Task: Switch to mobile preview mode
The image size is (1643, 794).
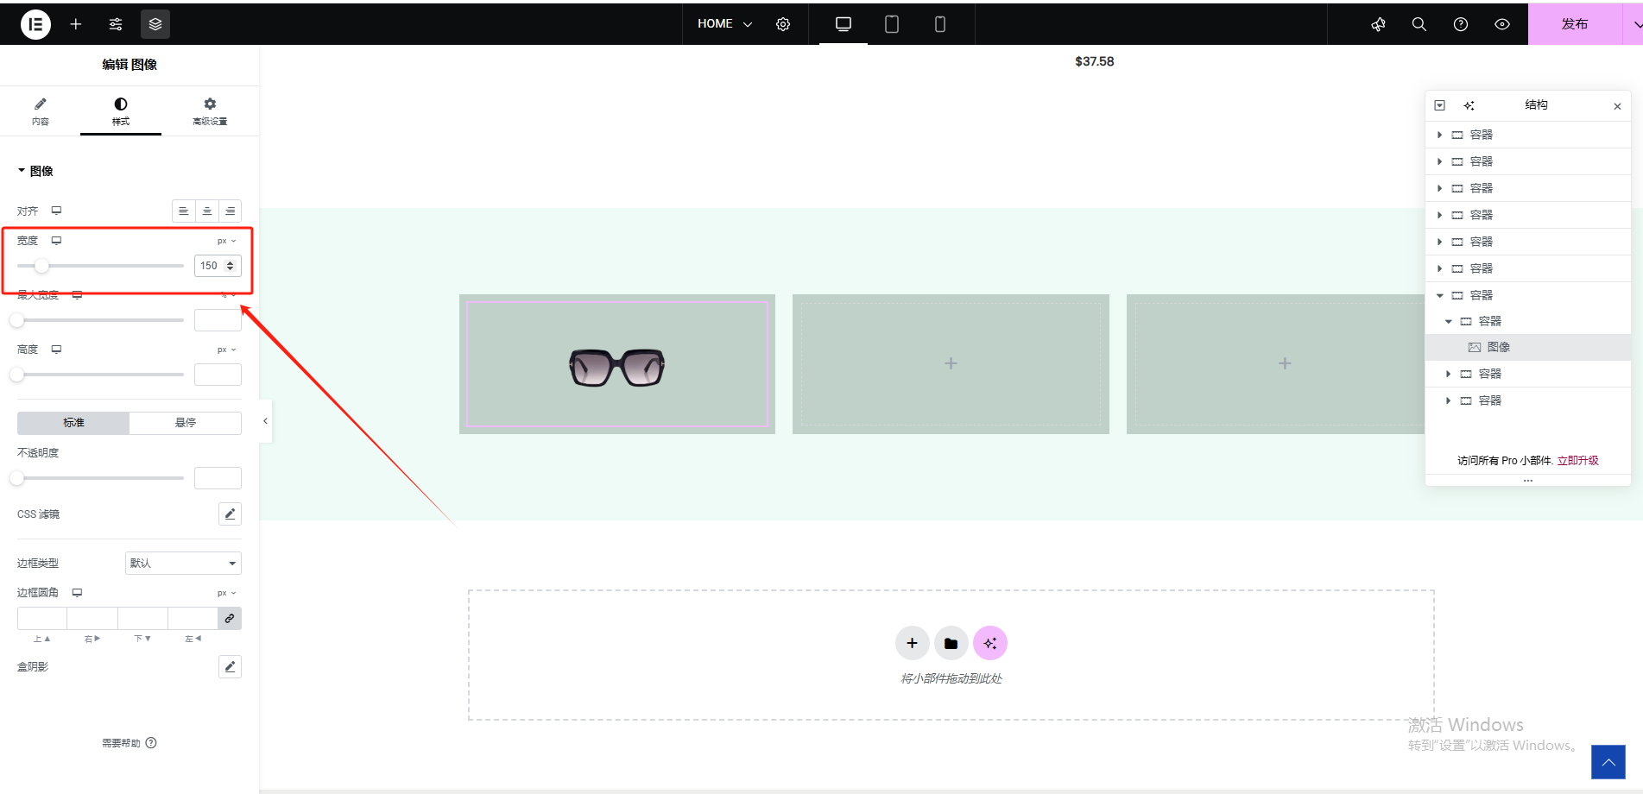Action: coord(940,24)
